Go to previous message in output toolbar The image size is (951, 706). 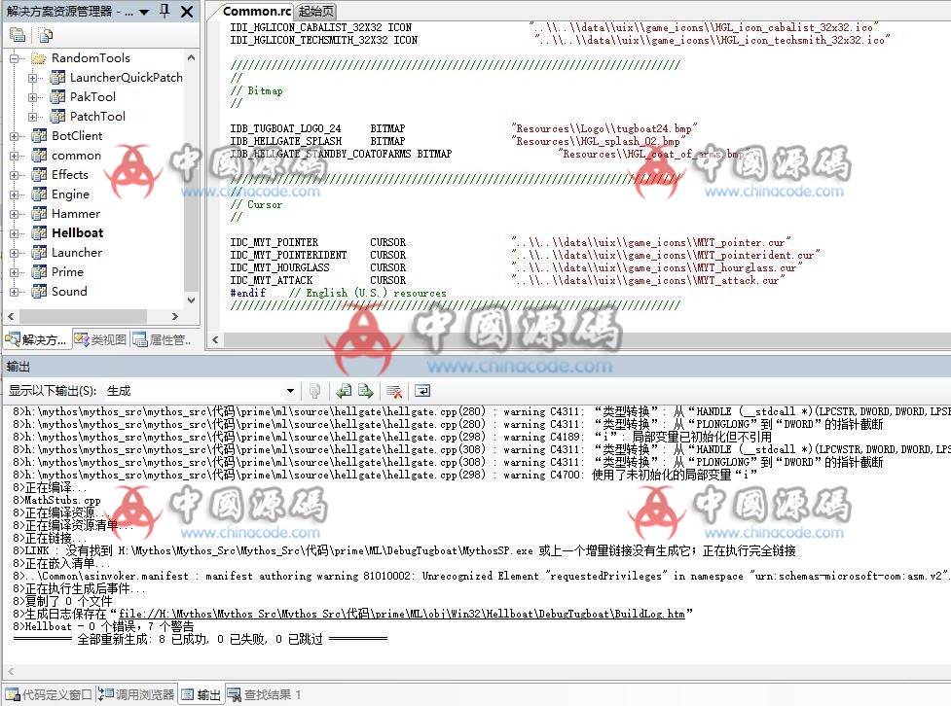(345, 391)
